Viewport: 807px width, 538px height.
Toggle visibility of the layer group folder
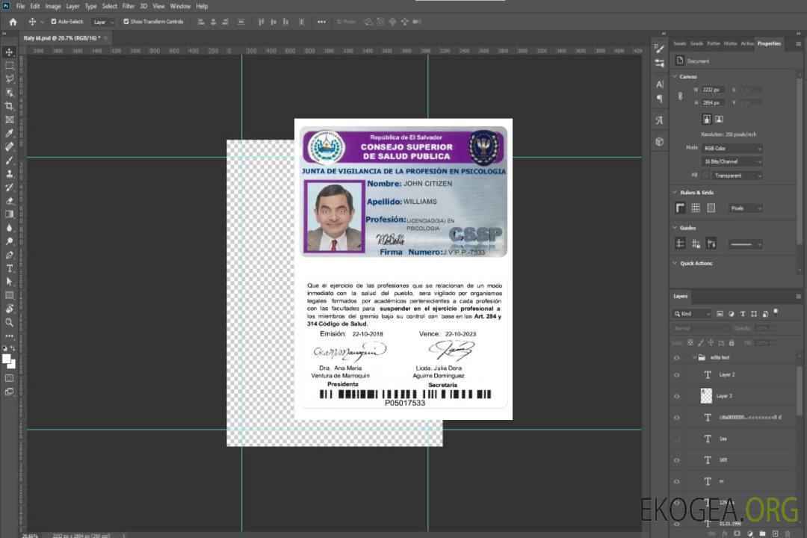pyautogui.click(x=677, y=357)
